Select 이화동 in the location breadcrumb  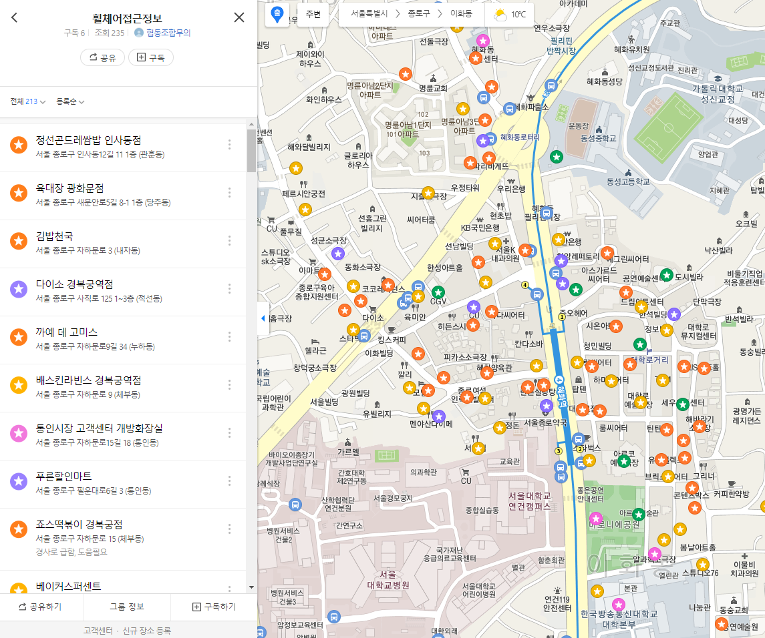[461, 13]
